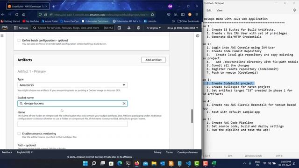Open Firefox from taskbar
This screenshot has height=168, width=299.
137,163
